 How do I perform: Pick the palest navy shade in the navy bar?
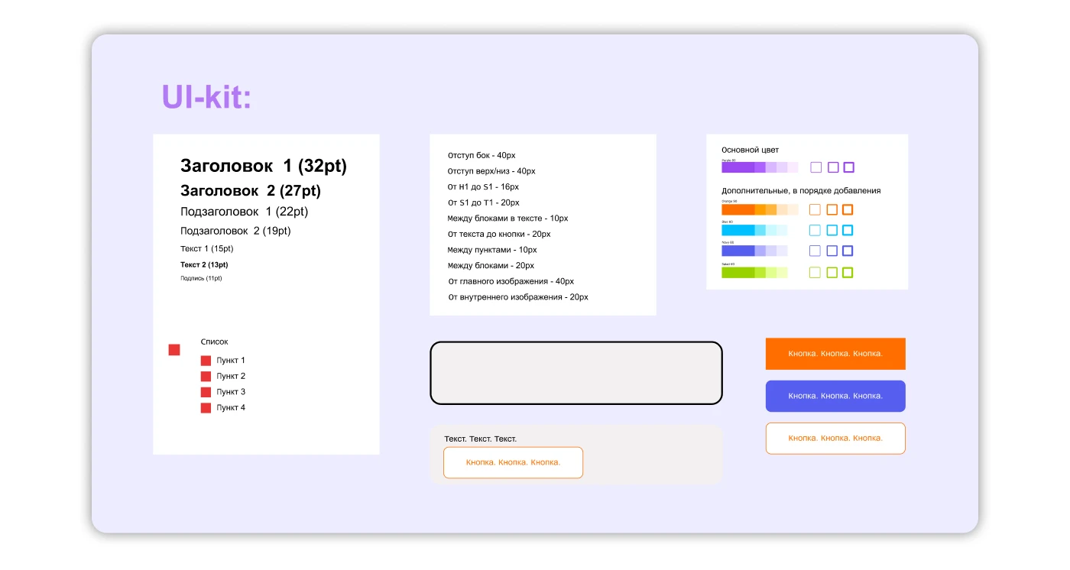(783, 251)
